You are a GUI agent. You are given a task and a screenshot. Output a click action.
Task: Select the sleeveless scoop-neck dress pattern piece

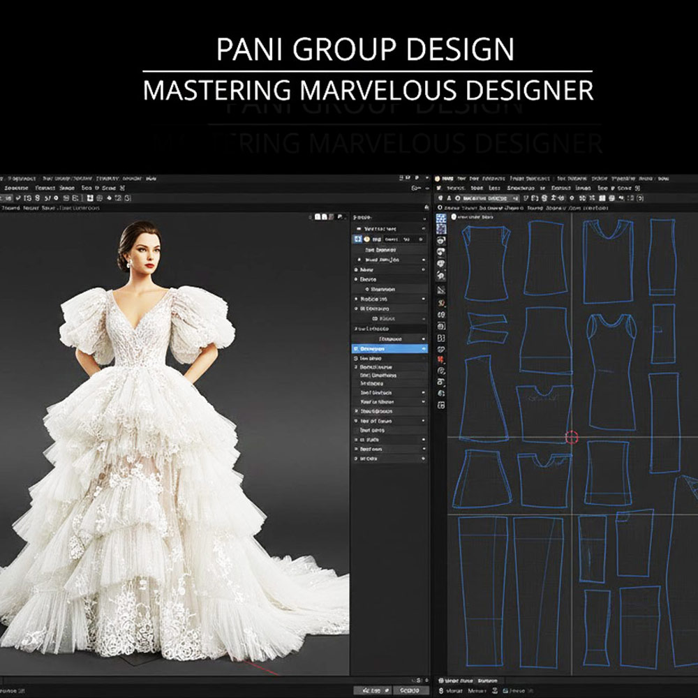click(611, 372)
